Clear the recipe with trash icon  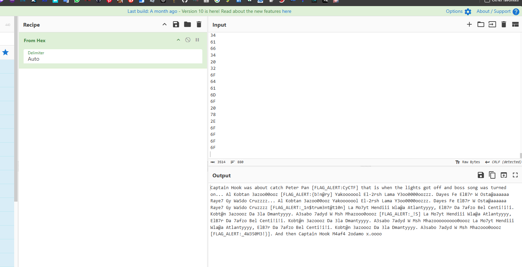[199, 24]
